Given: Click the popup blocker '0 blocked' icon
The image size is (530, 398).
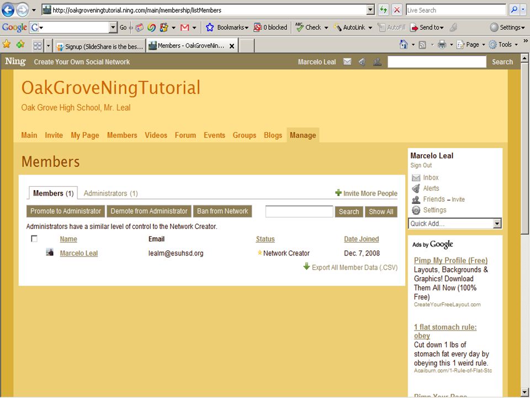Looking at the screenshot, I should (258, 28).
